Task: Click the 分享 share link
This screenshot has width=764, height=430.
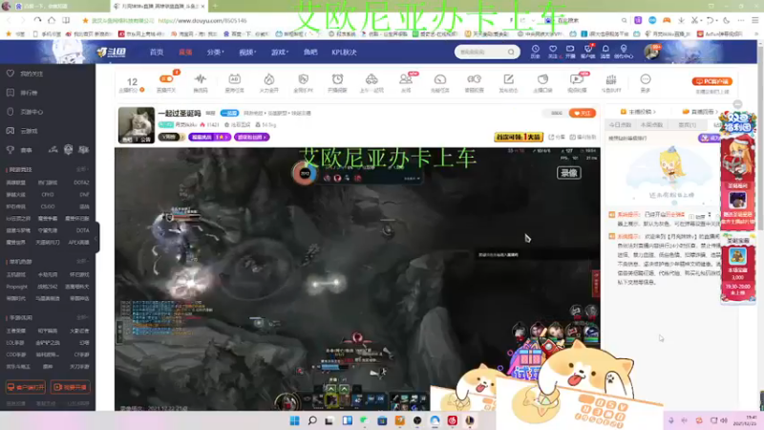Action: [557, 137]
